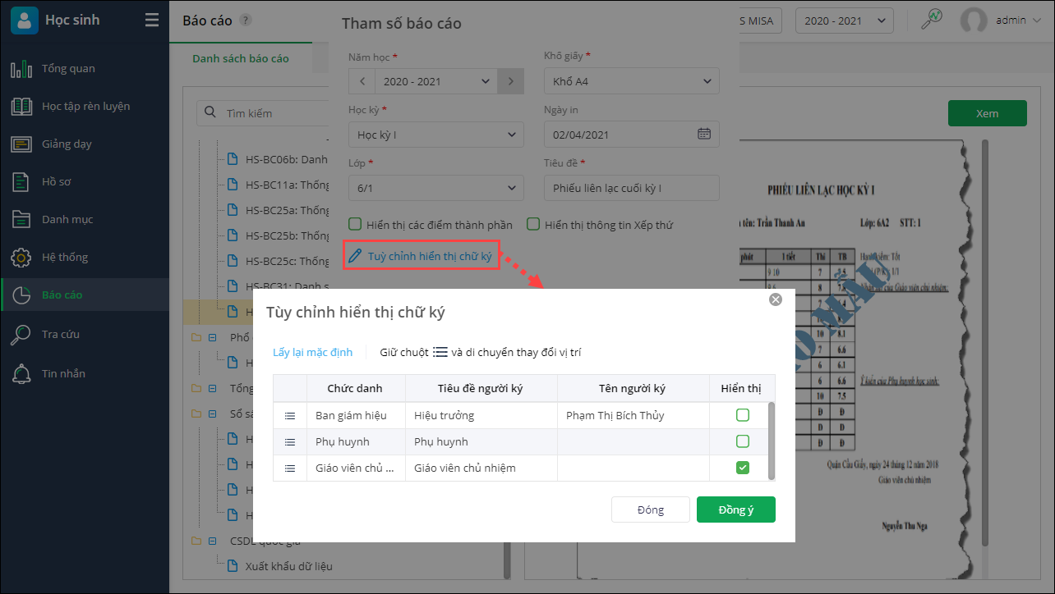This screenshot has height=594, width=1055.
Task: Click the Phạm Thị Bích Thủy name cell
Action: tap(633, 416)
